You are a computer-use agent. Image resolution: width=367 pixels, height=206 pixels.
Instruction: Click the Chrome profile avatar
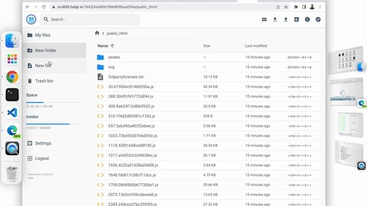point(312,7)
